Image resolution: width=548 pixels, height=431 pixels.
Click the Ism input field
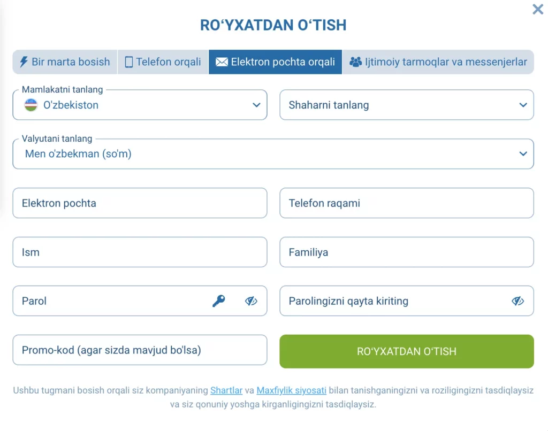[x=140, y=252]
